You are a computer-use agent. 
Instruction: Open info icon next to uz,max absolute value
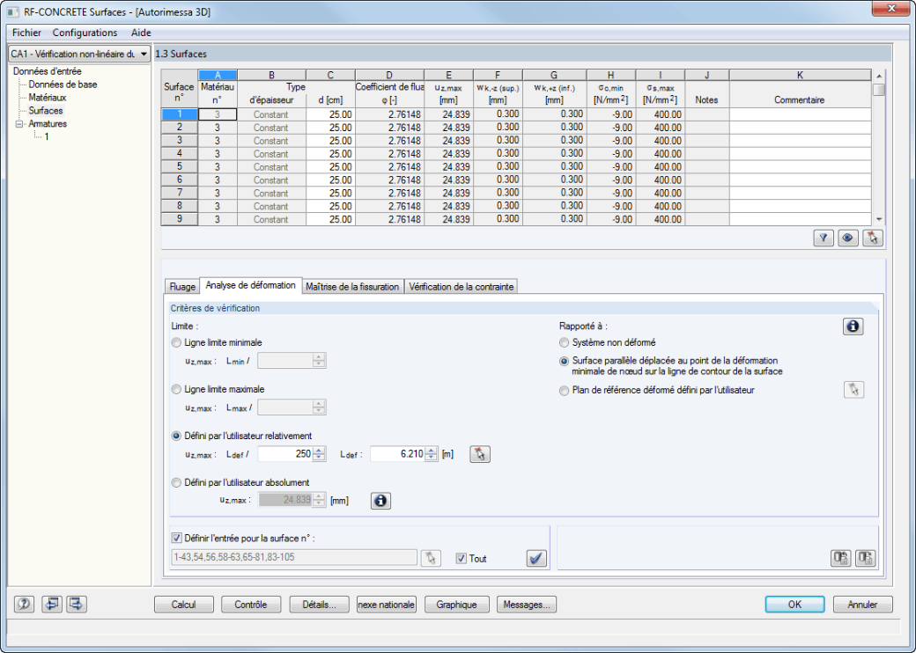(380, 501)
